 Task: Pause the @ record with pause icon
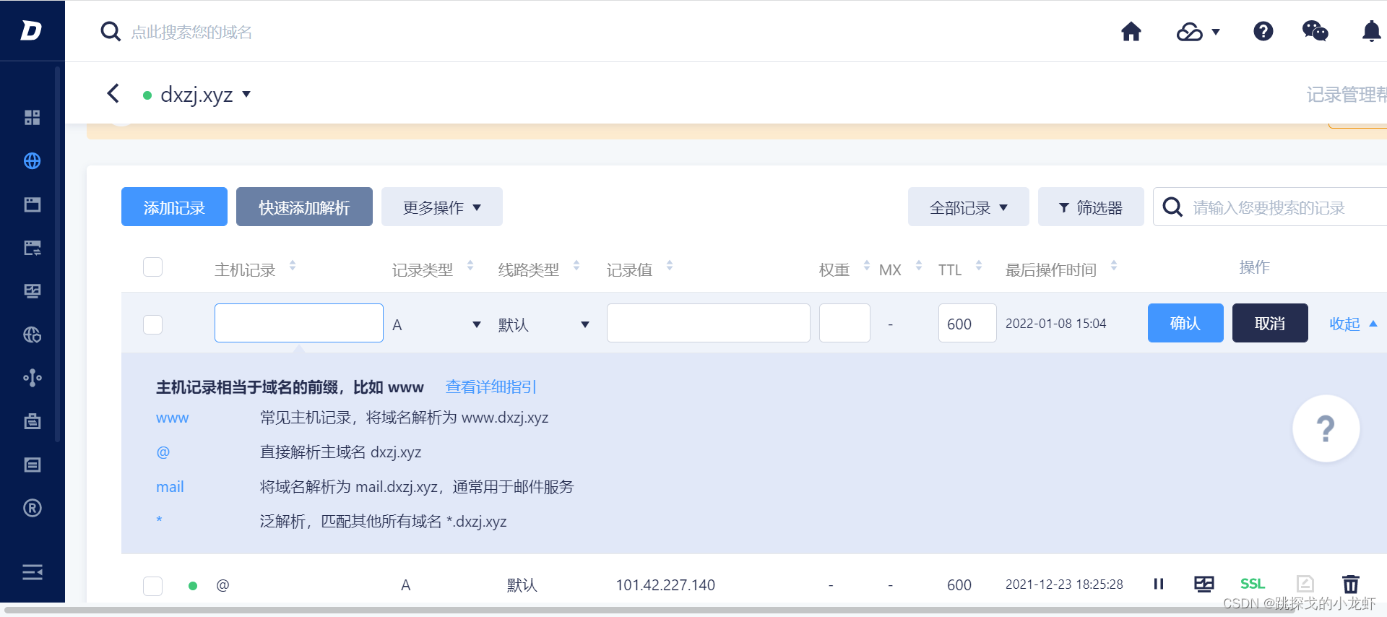[x=1159, y=584]
